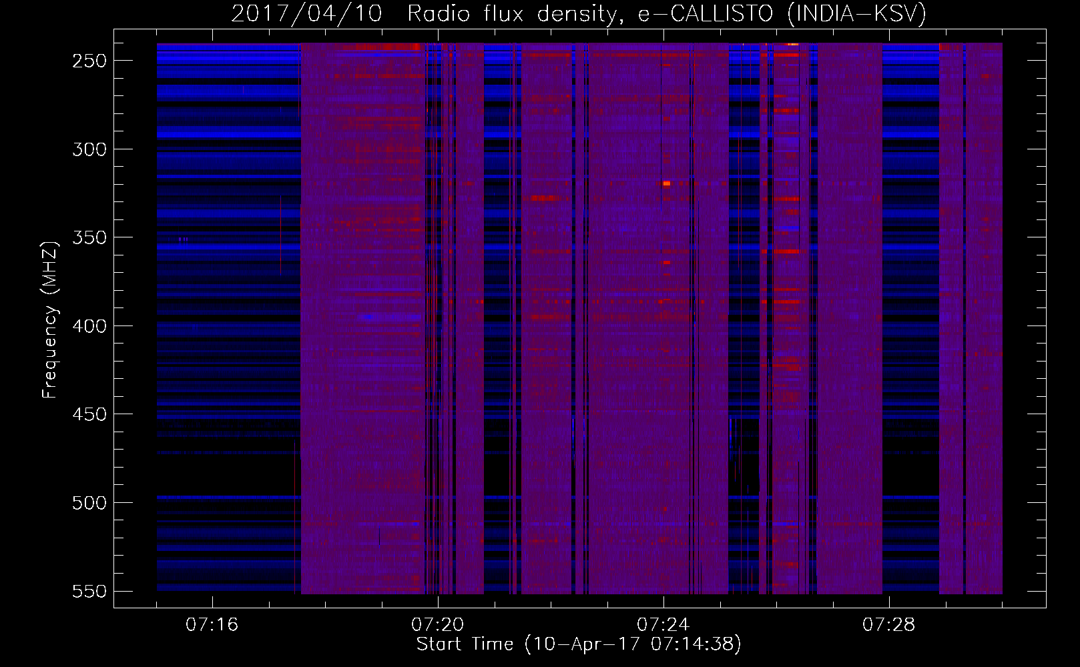The image size is (1080, 667).
Task: Click the 300 frequency tick label
Action: click(89, 149)
